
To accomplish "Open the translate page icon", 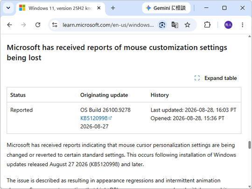I will 175,25.
